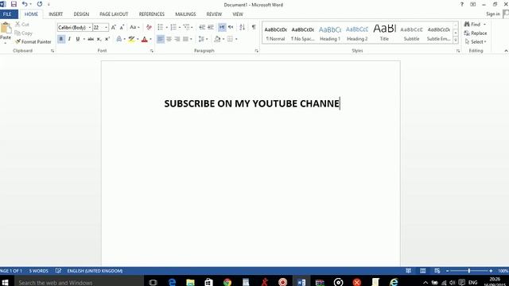Screen dimensions: 509x286
Task: Open the line spacing dropdown
Action: coord(203,39)
